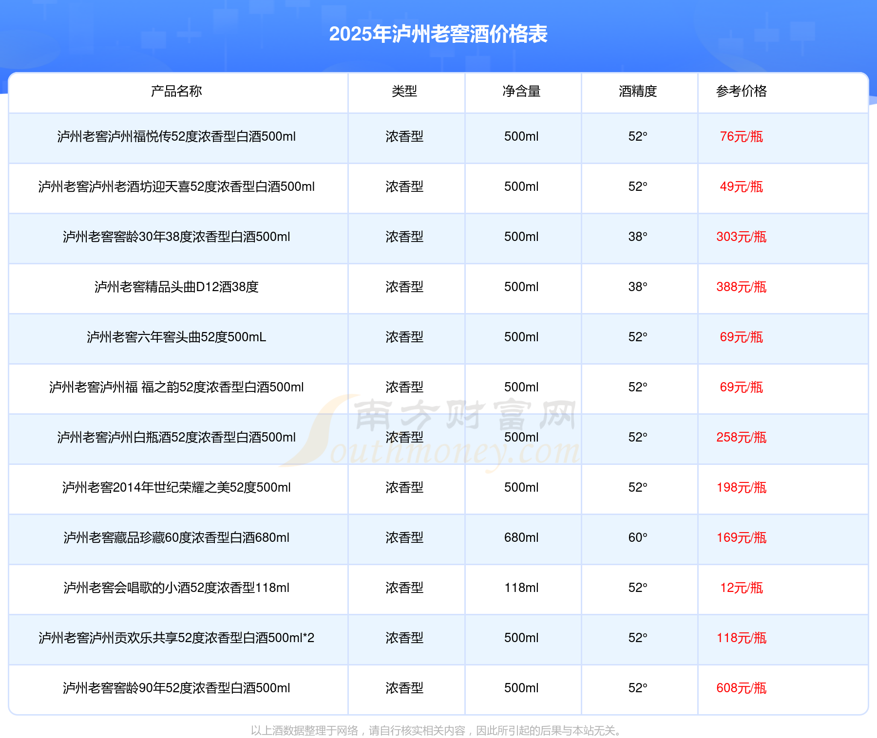The image size is (877, 738).
Task: Click product name 泸州老窖窖龄30年38度
Action: click(176, 237)
